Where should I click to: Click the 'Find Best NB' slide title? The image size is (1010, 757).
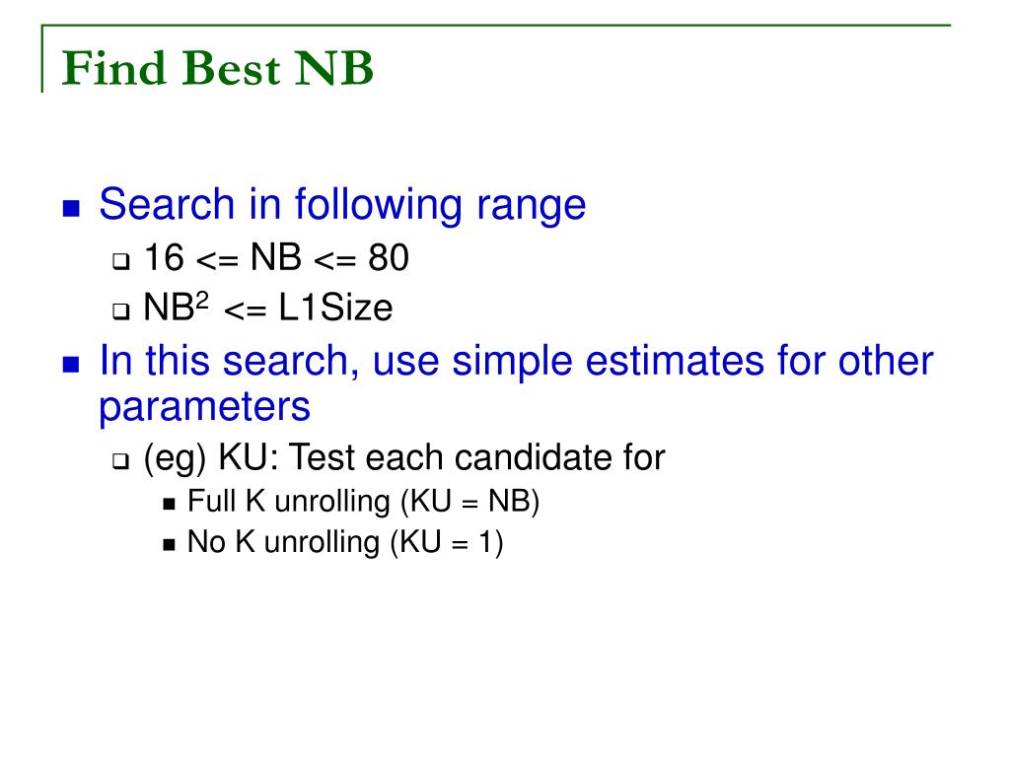[x=218, y=68]
